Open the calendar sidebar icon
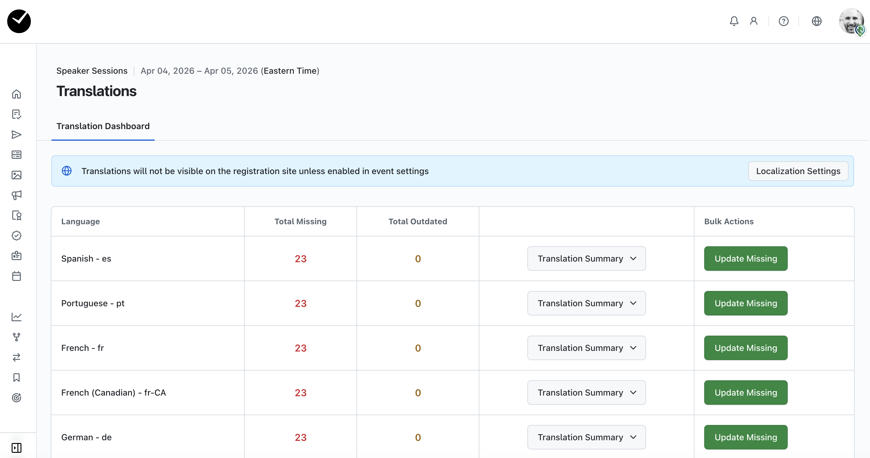The width and height of the screenshot is (870, 458). click(17, 276)
